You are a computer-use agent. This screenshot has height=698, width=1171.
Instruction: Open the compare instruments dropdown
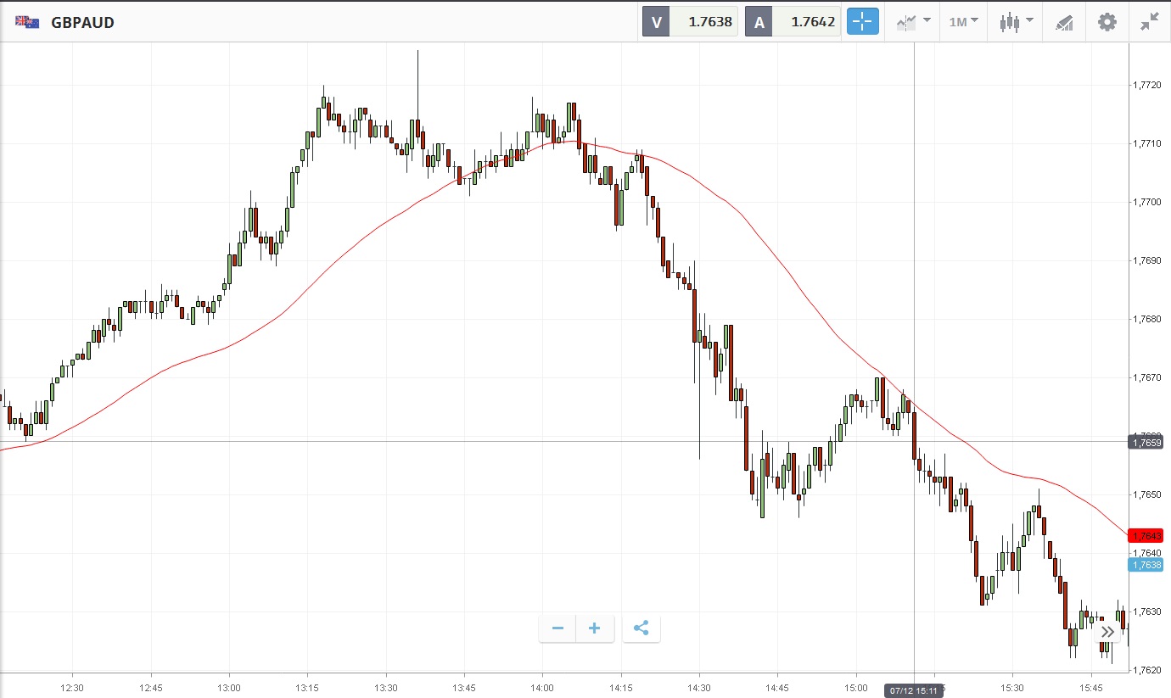pos(911,22)
